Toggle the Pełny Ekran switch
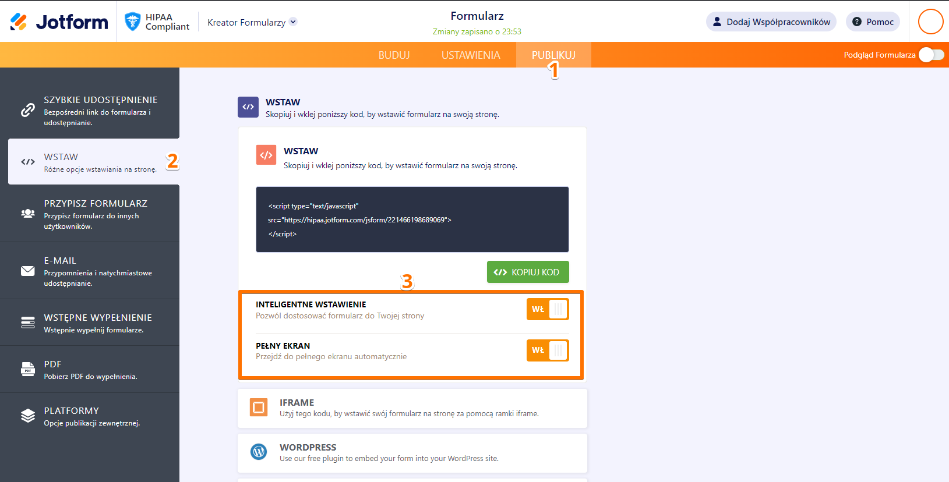This screenshot has width=949, height=482. (548, 350)
